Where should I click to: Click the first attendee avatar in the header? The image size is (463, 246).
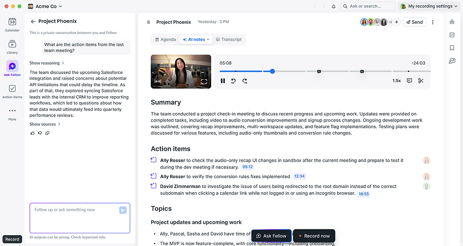364,22
